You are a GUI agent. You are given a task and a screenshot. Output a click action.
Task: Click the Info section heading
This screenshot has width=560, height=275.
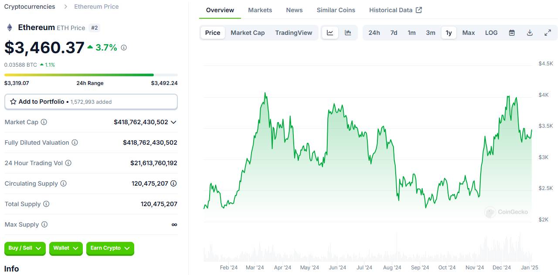[x=12, y=269]
